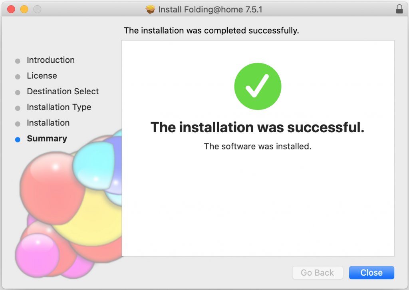Viewport: 409px width, 290px height.
Task: Click "The software was installed." text
Action: [x=258, y=146]
